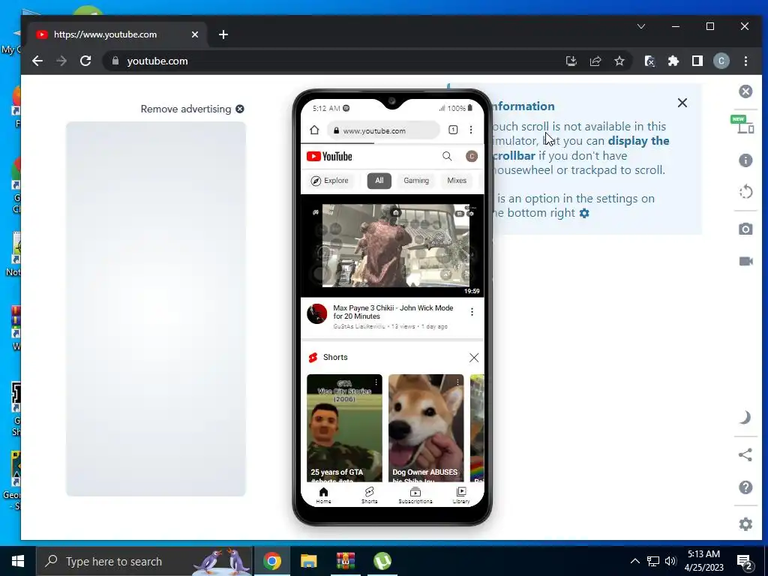Toggle dark mode with the moon icon
768x576 pixels.
click(x=745, y=417)
